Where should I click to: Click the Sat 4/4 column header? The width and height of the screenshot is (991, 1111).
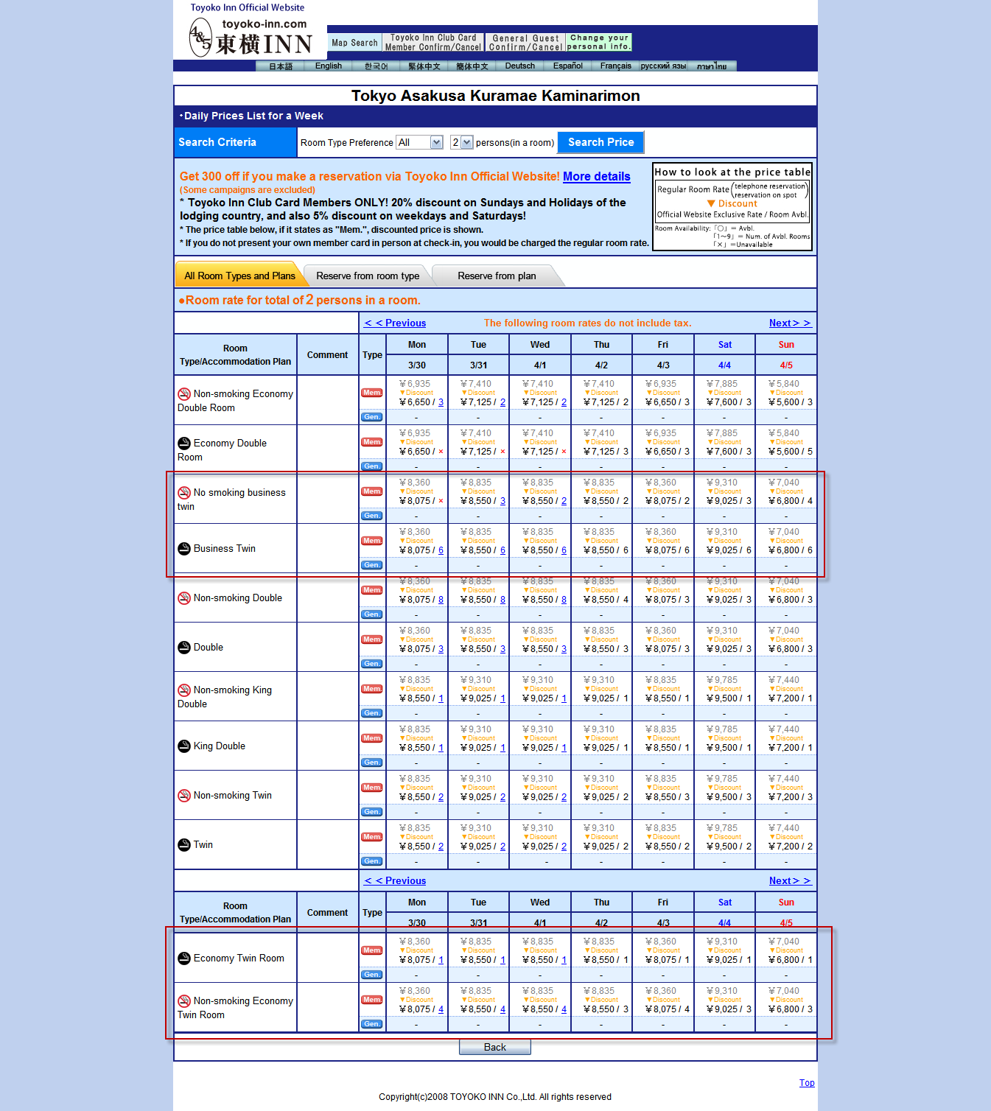[724, 354]
